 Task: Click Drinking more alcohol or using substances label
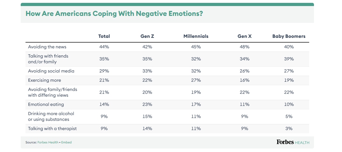click(x=48, y=116)
